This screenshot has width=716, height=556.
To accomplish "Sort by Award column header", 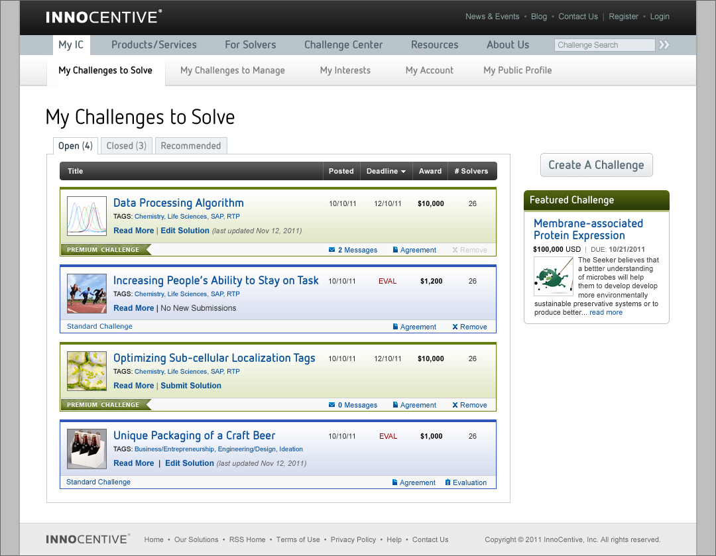I will [430, 171].
